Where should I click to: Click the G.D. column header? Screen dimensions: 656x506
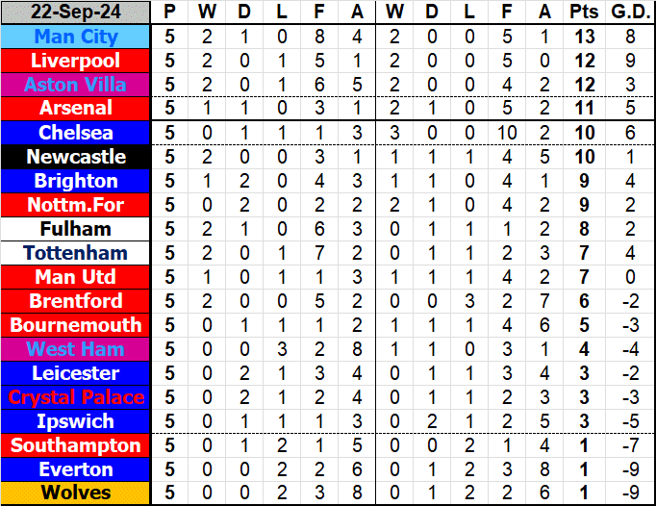[x=629, y=13]
